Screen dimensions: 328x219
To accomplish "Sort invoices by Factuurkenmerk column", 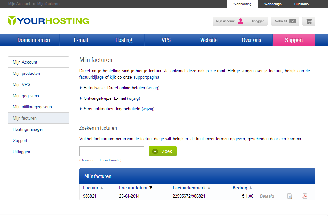I will click(x=191, y=188).
